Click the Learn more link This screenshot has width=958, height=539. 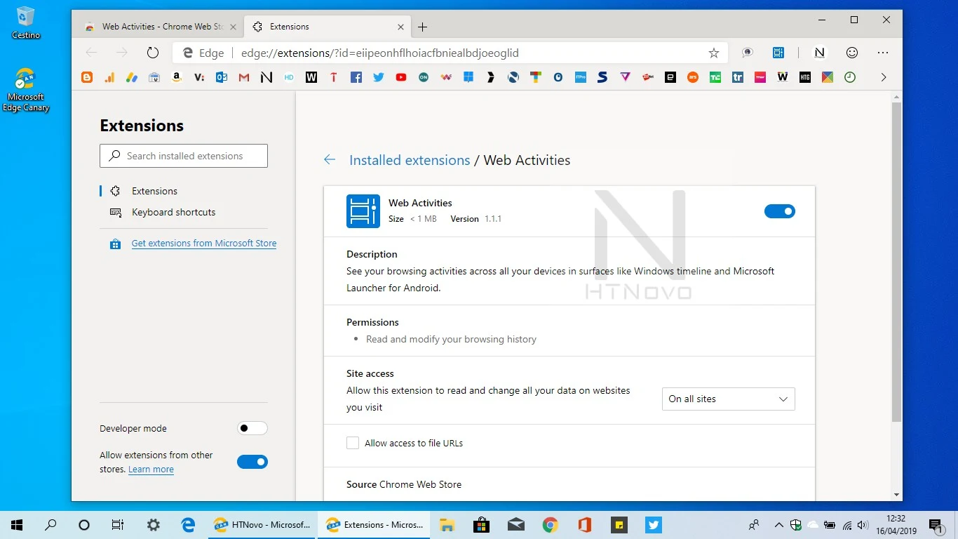tap(151, 470)
